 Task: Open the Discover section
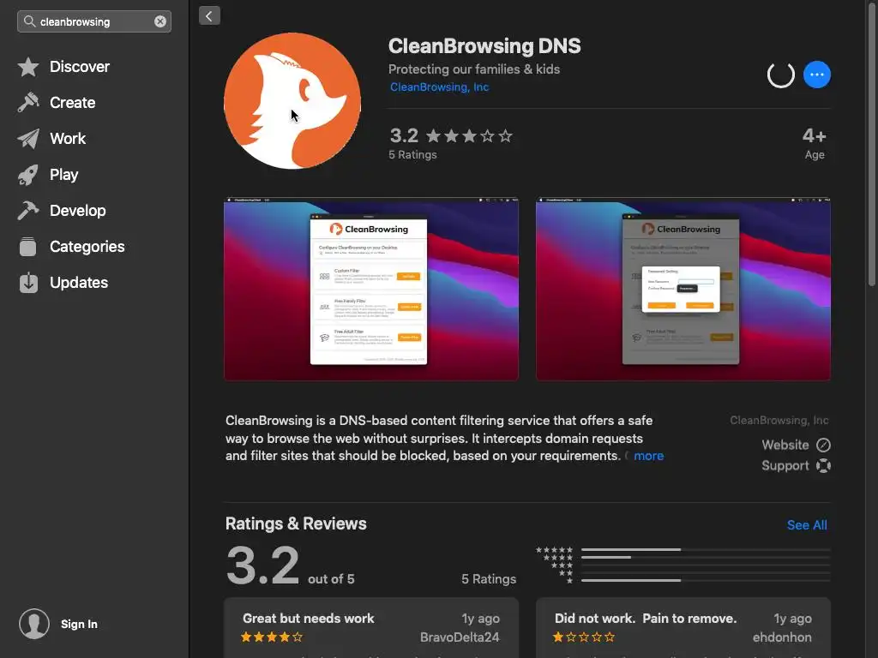point(80,67)
